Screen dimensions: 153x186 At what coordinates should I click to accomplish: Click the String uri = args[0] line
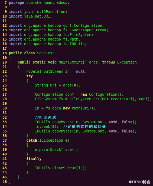pyautogui.click(x=57, y=85)
